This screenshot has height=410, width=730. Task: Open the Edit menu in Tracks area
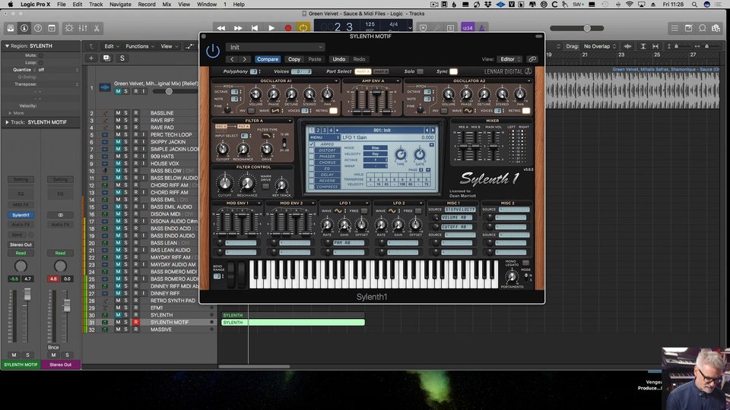click(x=111, y=46)
